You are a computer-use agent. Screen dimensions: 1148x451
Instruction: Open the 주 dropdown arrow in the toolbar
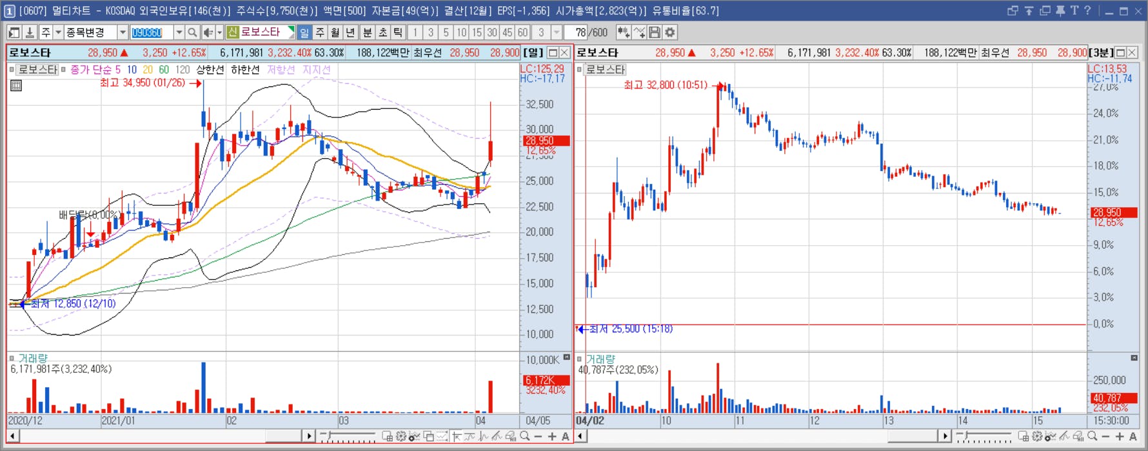[x=58, y=32]
